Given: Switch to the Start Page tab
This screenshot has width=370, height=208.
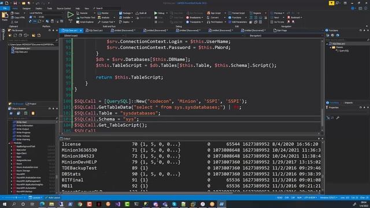Looking at the screenshot, I should 280,31.
